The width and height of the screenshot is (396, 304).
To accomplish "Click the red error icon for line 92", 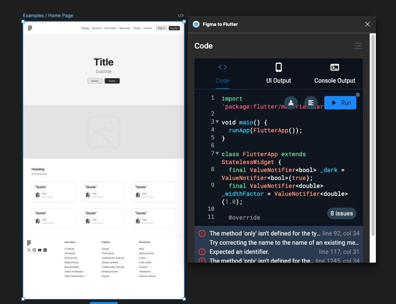I will point(202,233).
